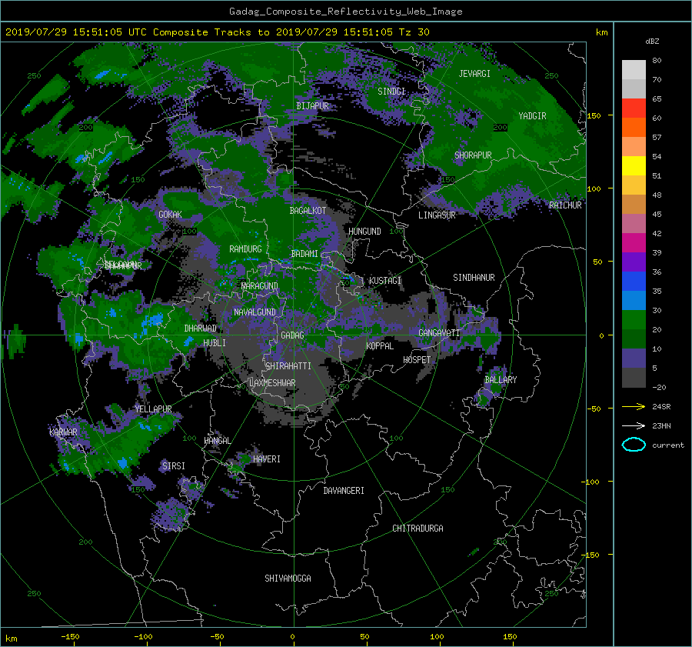Pick the violet swatch between 39 and 36
Screen dimensions: 692x647
(x=634, y=262)
